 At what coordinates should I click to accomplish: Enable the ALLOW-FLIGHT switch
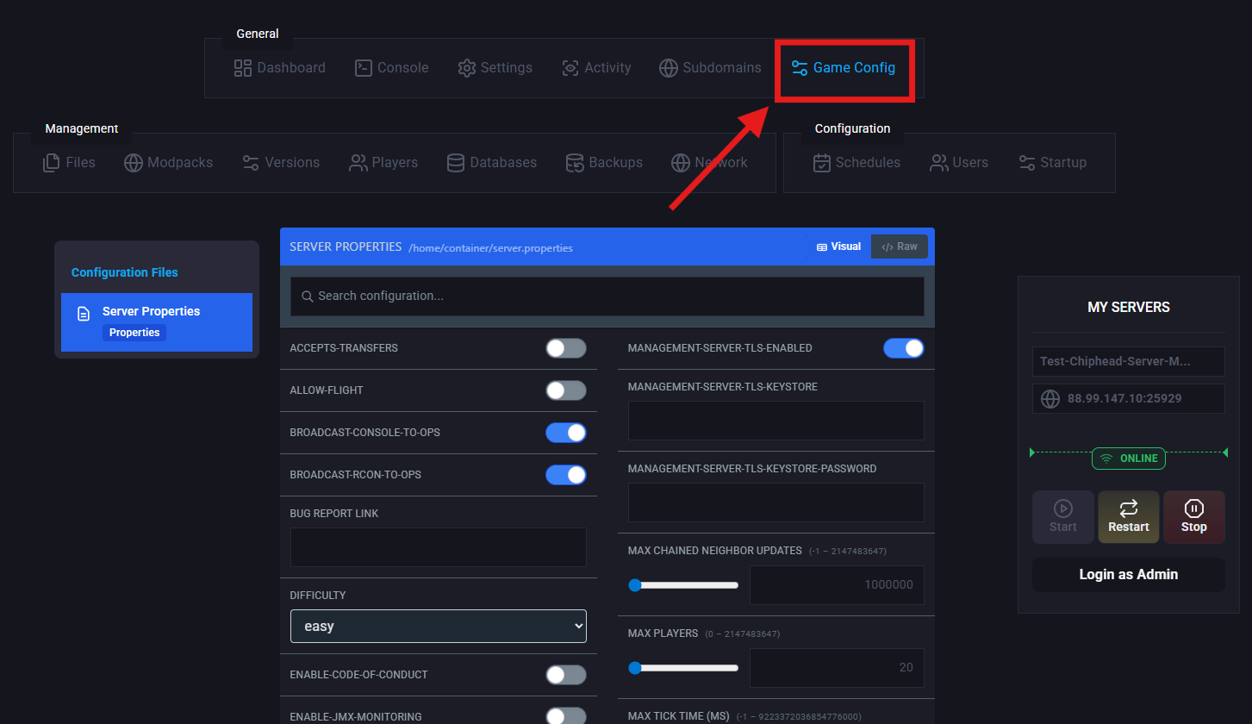click(566, 390)
